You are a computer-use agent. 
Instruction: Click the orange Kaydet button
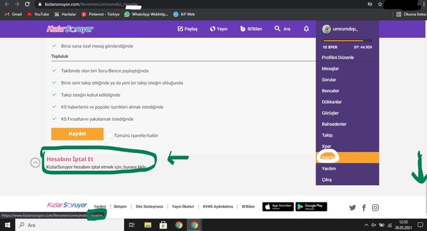tap(77, 134)
